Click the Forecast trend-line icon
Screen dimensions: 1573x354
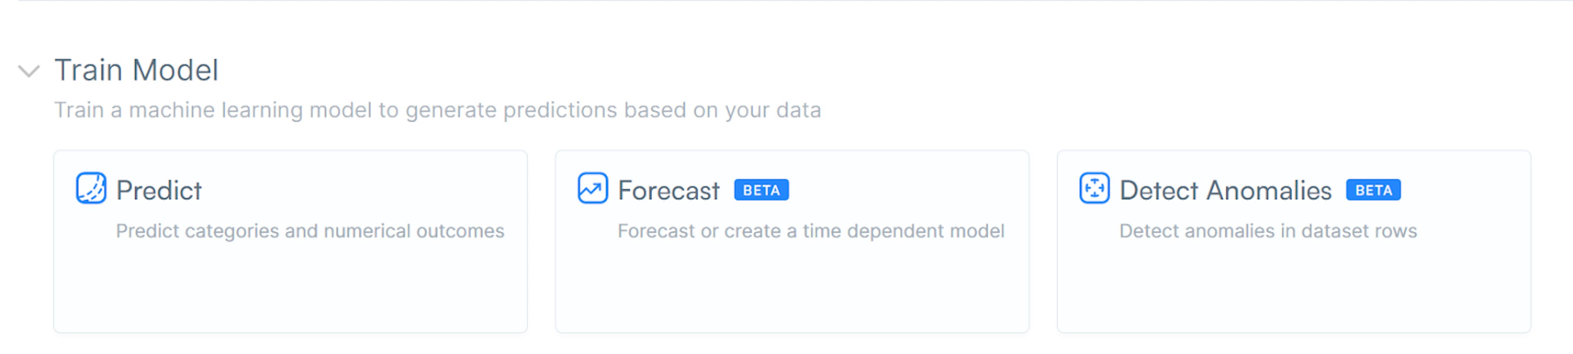592,188
